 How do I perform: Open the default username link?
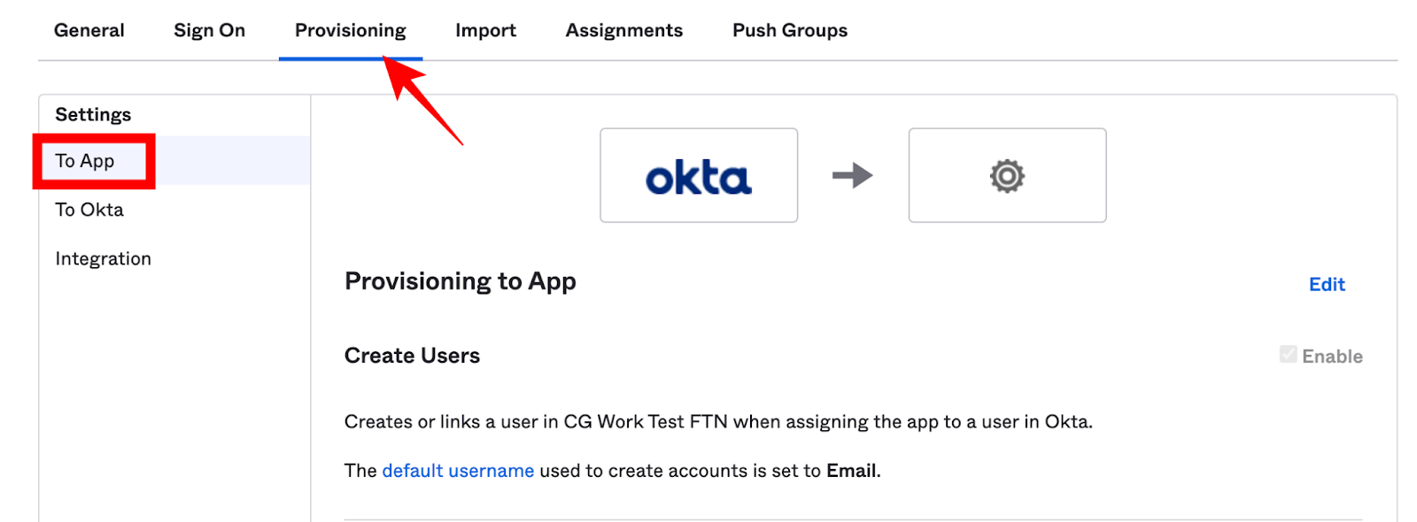[x=458, y=471]
